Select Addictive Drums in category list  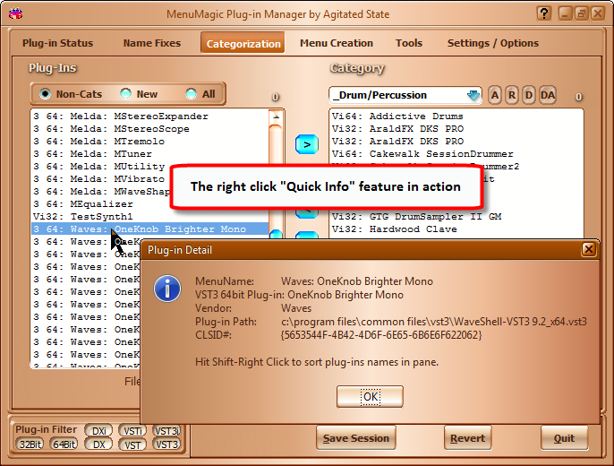tap(456, 116)
